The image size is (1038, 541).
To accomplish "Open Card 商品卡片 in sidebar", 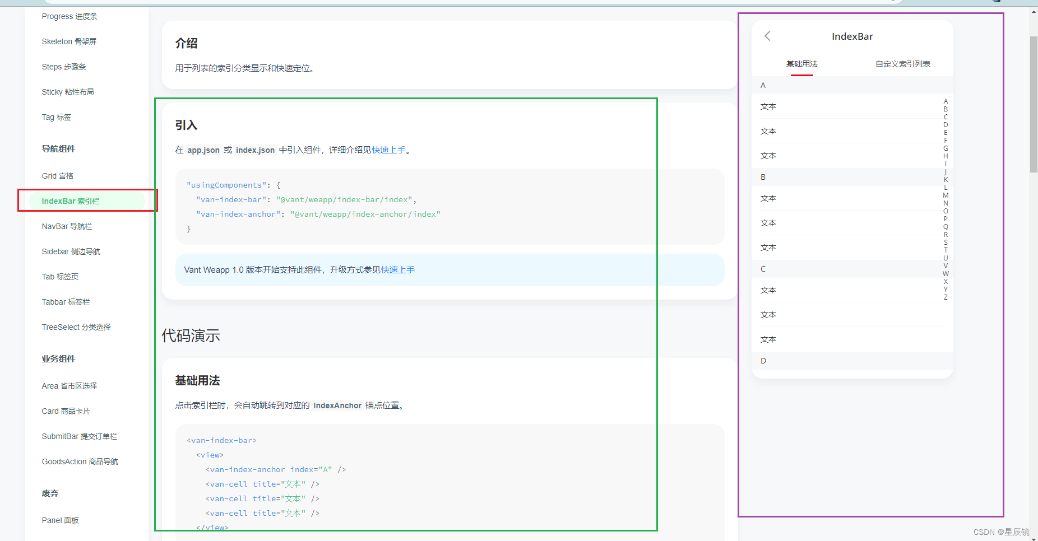I will click(x=66, y=411).
